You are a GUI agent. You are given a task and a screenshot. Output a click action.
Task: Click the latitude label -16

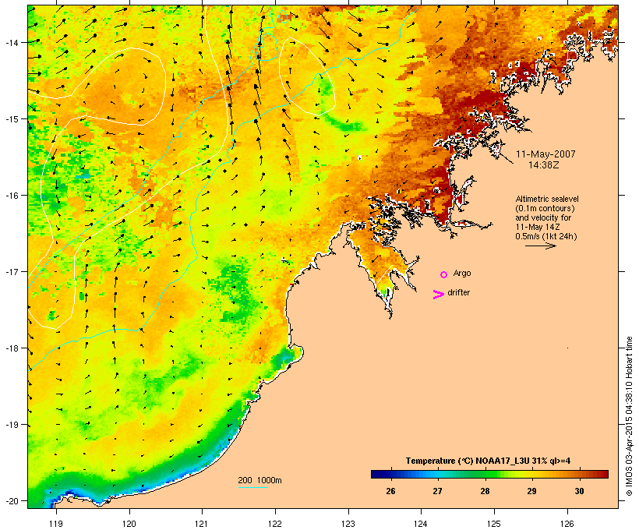click(11, 196)
